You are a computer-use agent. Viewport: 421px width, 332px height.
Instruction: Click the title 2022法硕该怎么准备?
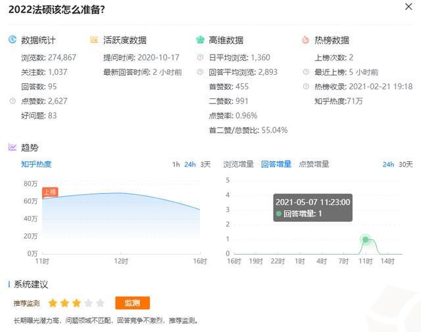57,10
